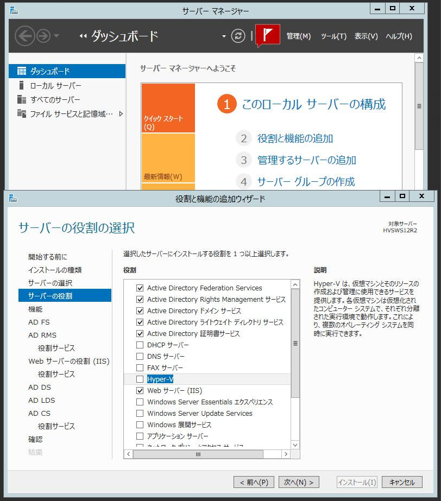Click 管理するサーバーの追加 link
Screen dimensions: 441x501
pyautogui.click(x=307, y=160)
